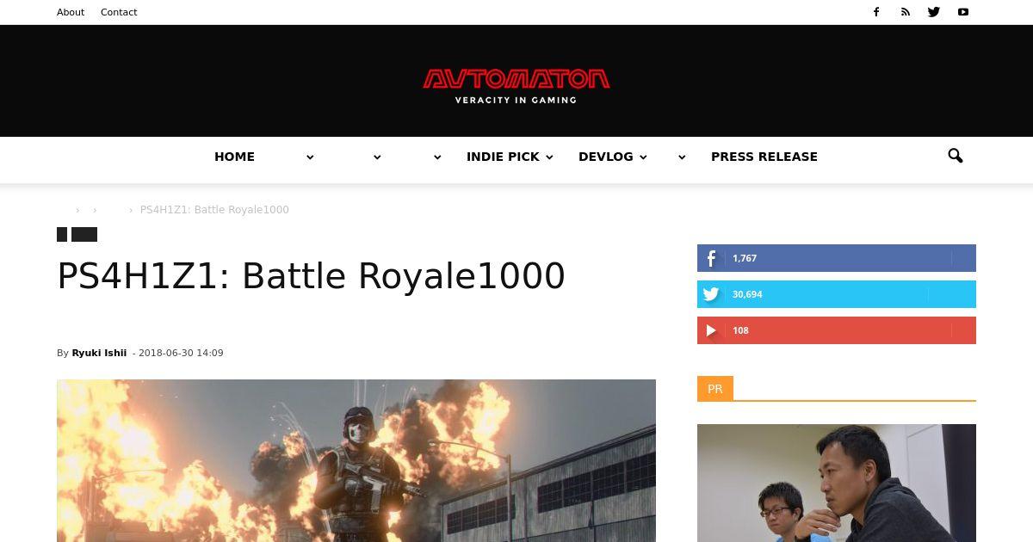The image size is (1033, 542).
Task: Click the article's explosion soldier featured image
Action: pos(356,460)
